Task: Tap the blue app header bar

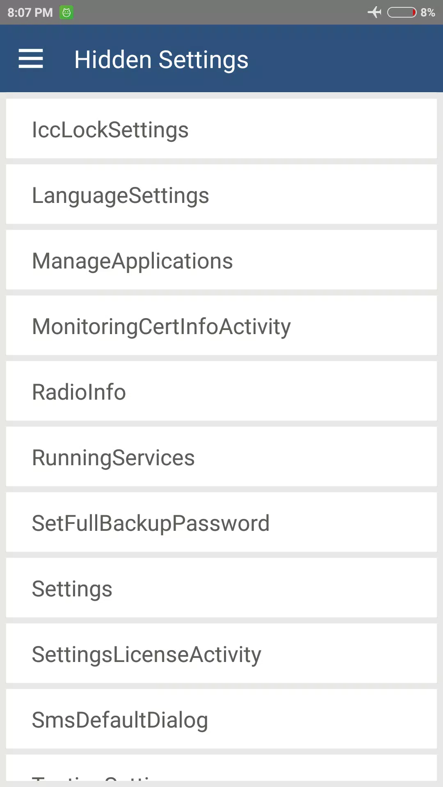Action: (221, 58)
